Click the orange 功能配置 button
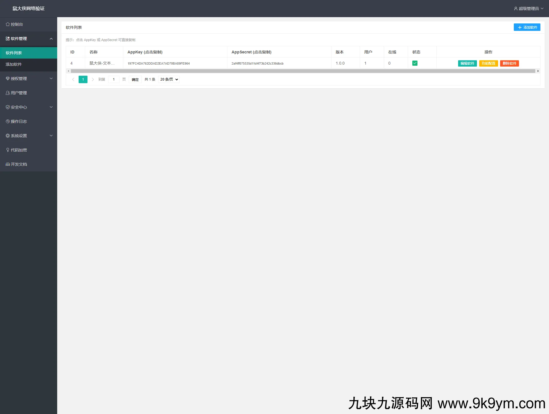Image resolution: width=549 pixels, height=414 pixels. tap(488, 63)
